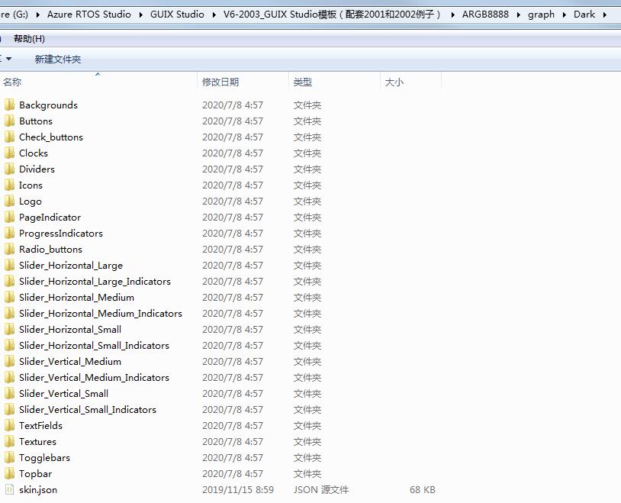The height and width of the screenshot is (503, 621).
Task: Click the Backgrounds row modified date
Action: [233, 105]
